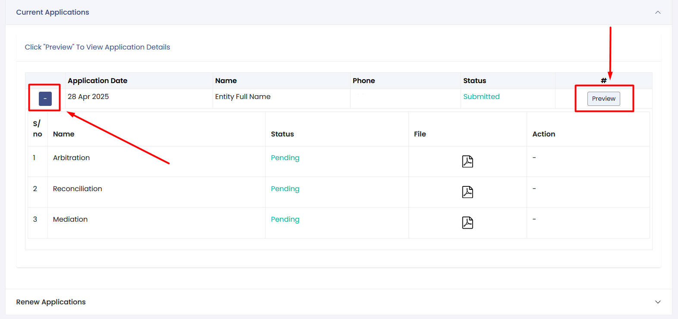The image size is (678, 319).
Task: Click the Renew Applications section title
Action: (51, 302)
